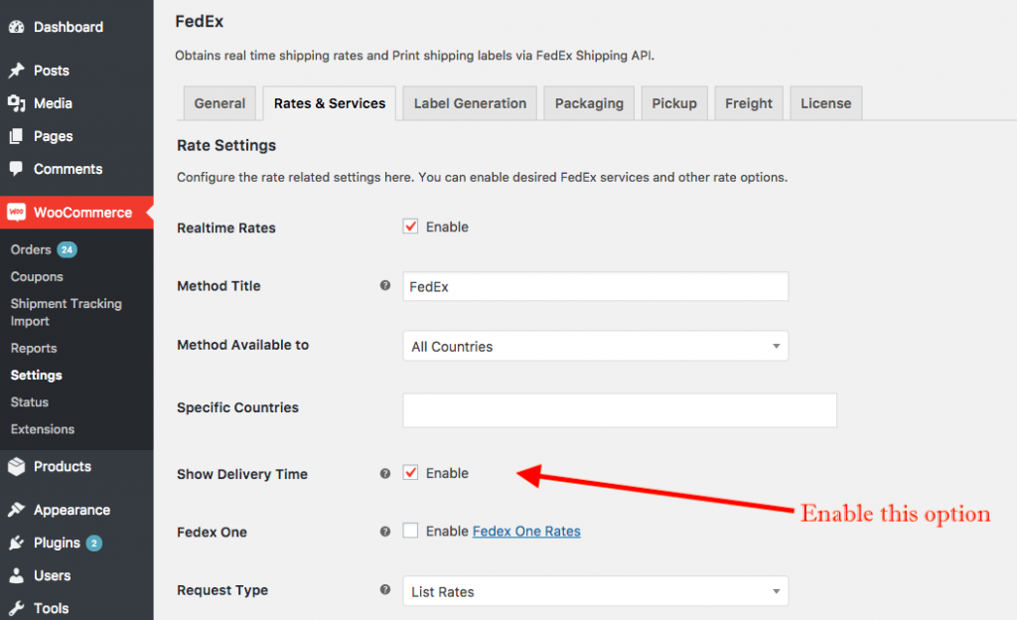1017x620 pixels.
Task: Open the Pickup tab
Action: coord(674,103)
